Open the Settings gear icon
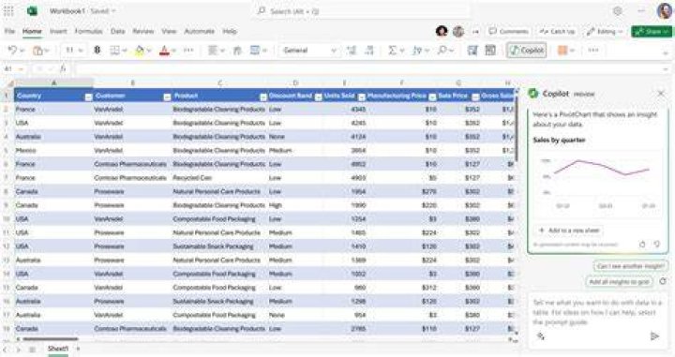The image size is (675, 357). click(617, 11)
